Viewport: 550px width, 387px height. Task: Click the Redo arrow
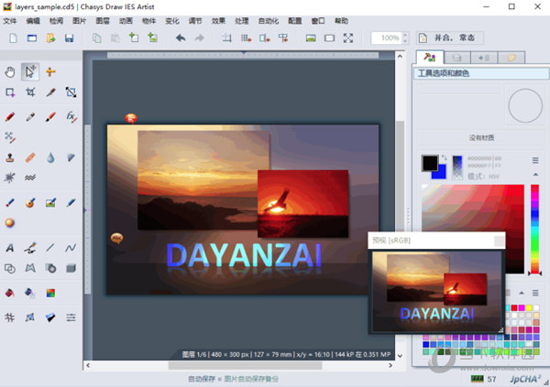(199, 38)
